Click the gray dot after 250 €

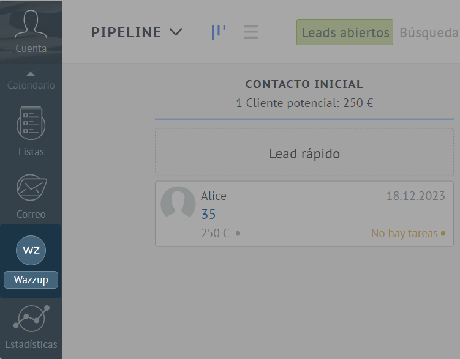coord(238,234)
